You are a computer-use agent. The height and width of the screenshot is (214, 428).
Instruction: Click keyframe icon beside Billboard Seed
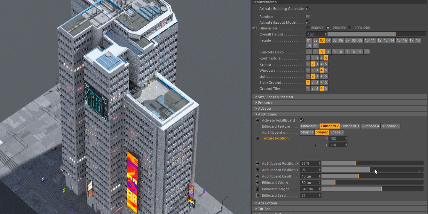pos(257,195)
